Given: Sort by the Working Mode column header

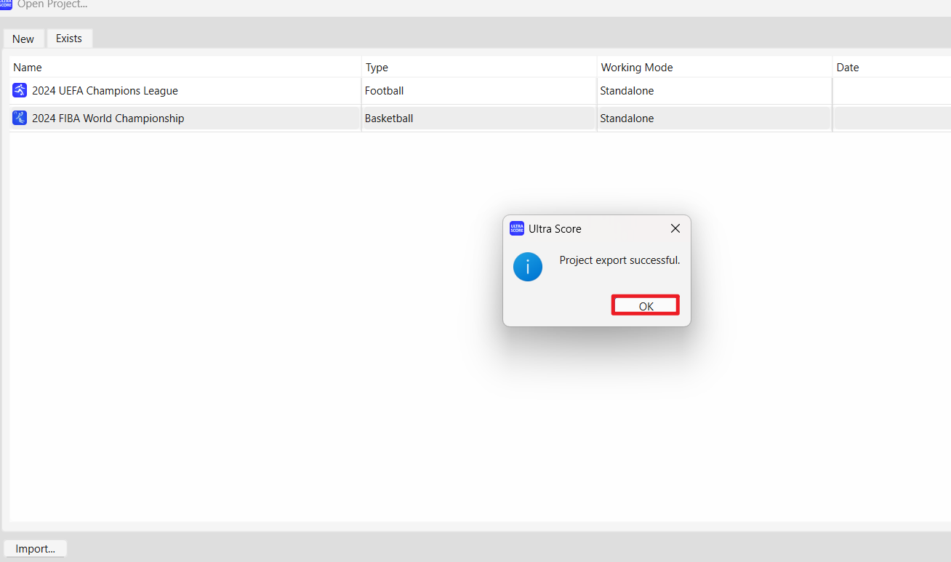Looking at the screenshot, I should tap(636, 68).
